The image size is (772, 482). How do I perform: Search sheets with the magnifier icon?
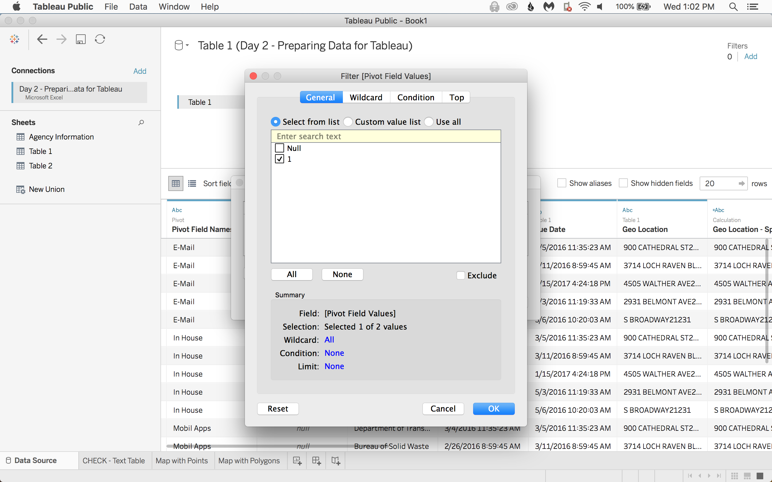click(141, 122)
